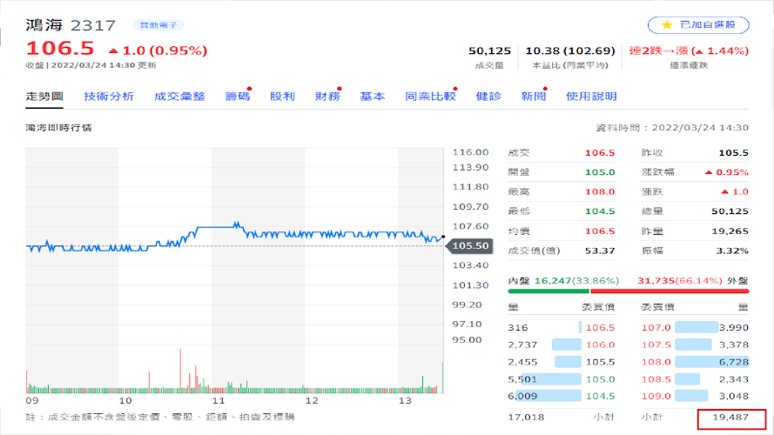Screen dimensions: 774x435
Task: Click the 50,125 volume figure in header
Action: coord(489,50)
